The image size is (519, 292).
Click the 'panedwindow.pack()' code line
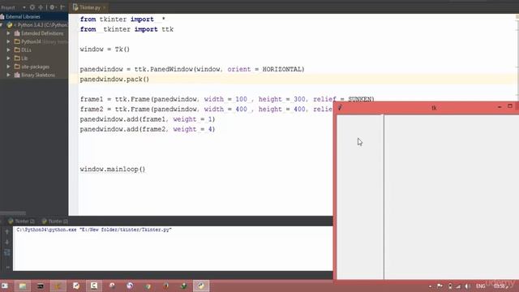tap(114, 79)
